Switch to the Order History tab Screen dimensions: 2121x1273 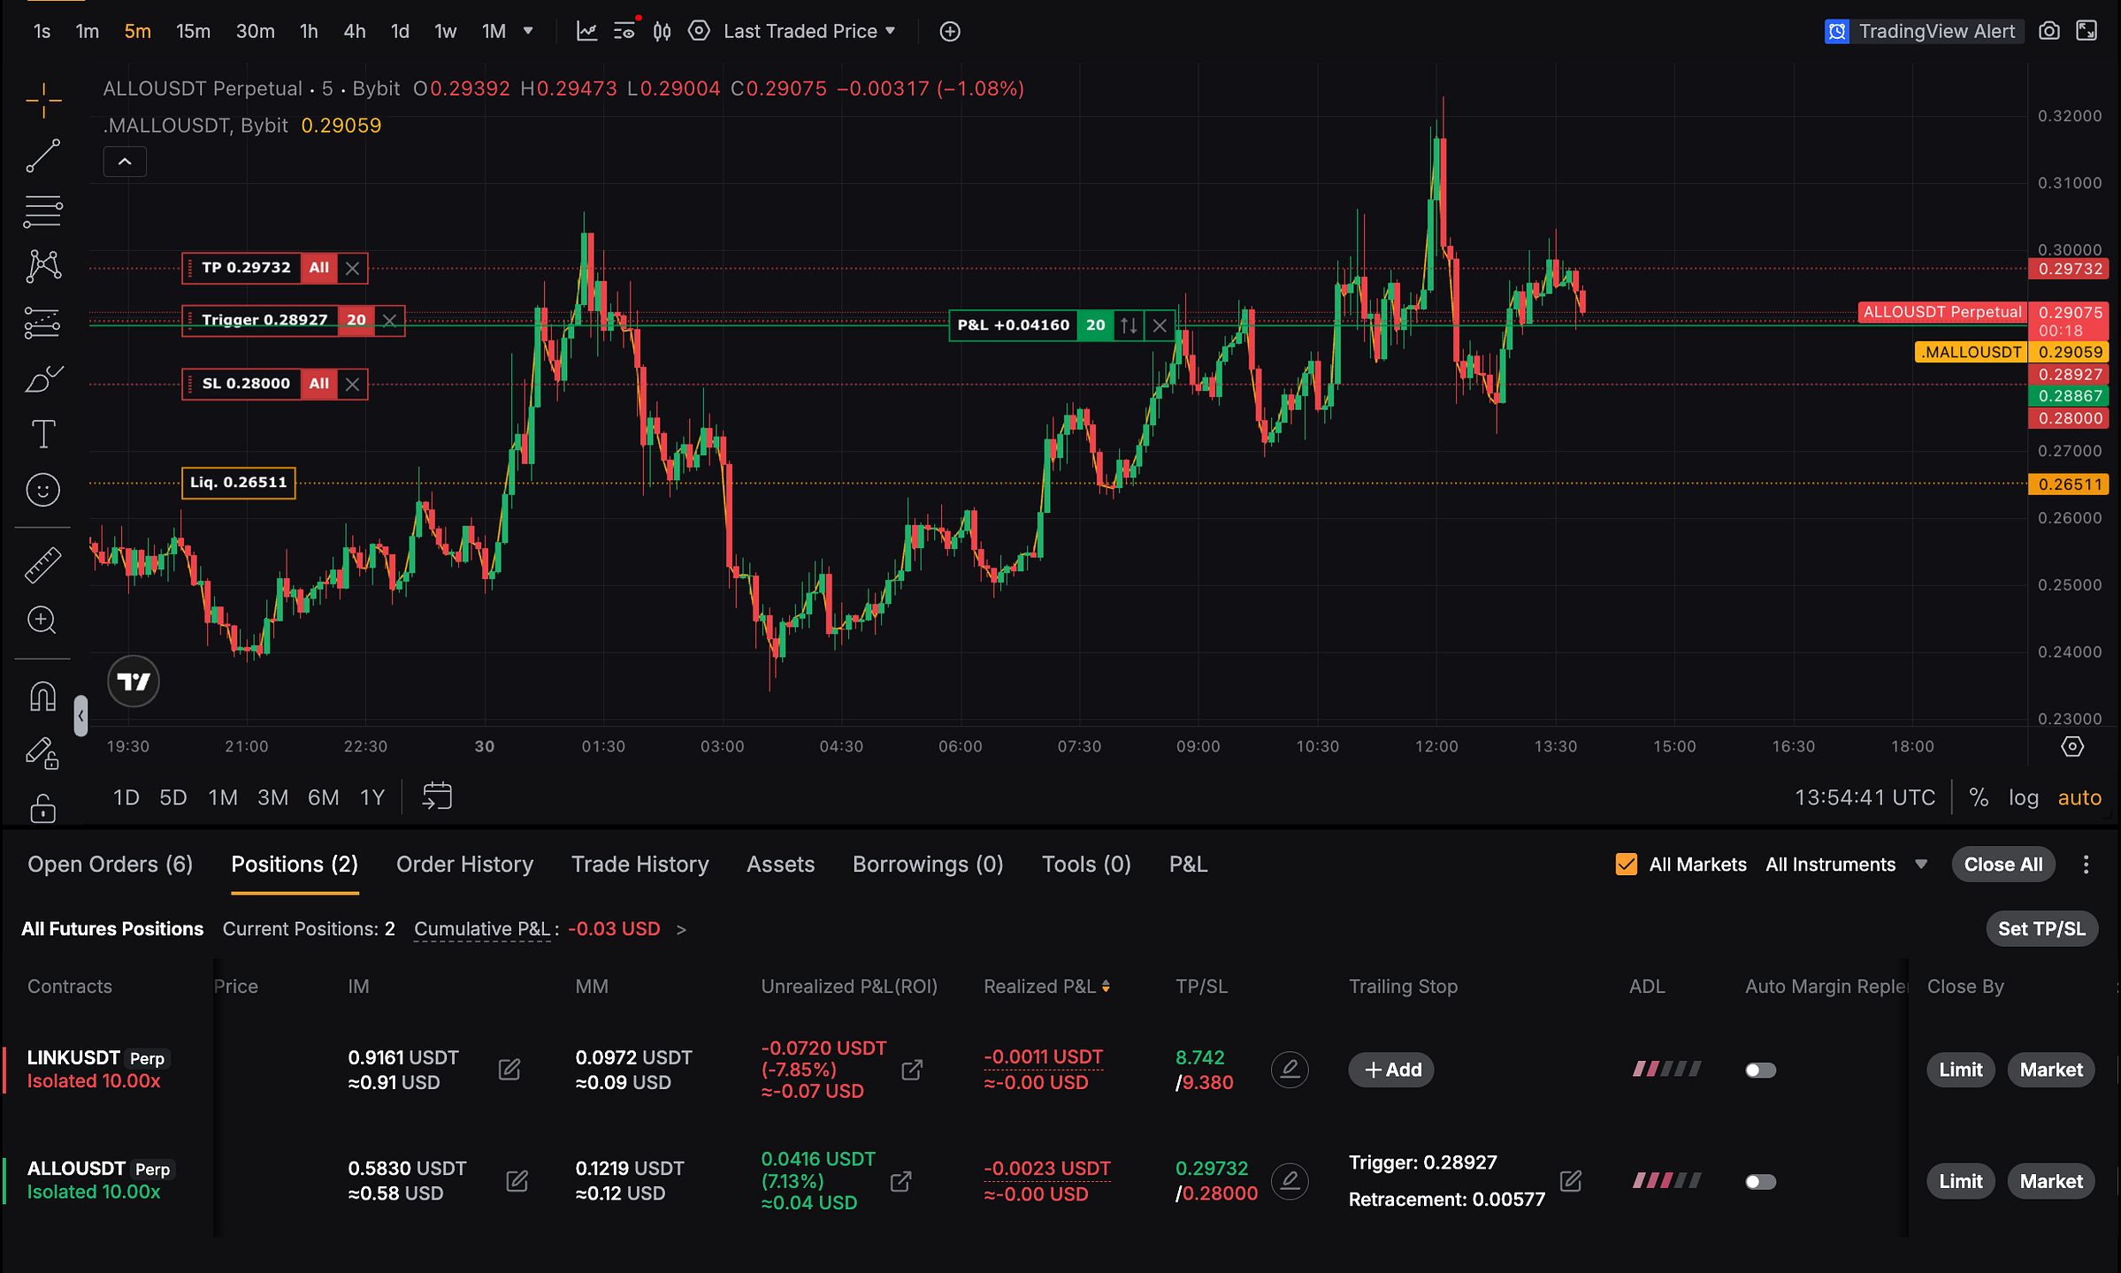pyautogui.click(x=465, y=865)
